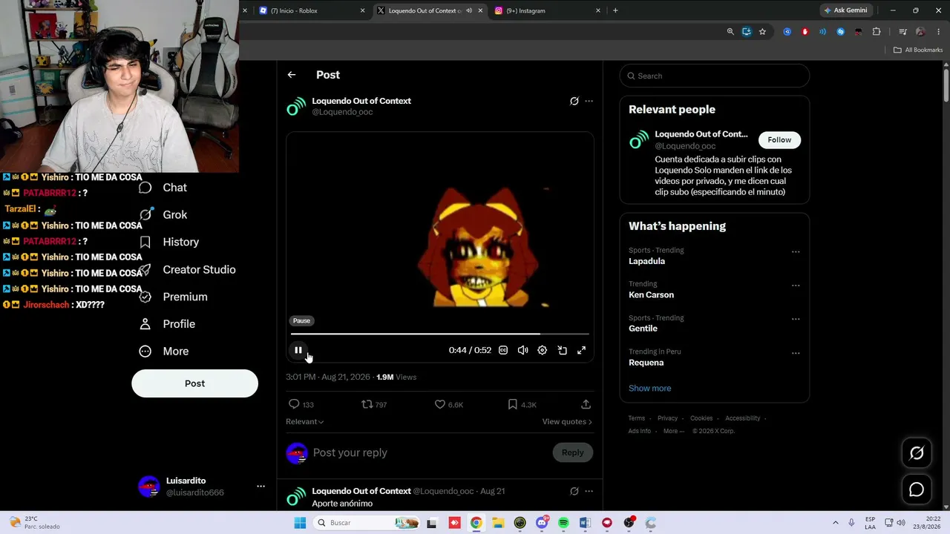Screen dimensions: 950x534
Task: Focus the X Search box
Action: coord(714,76)
